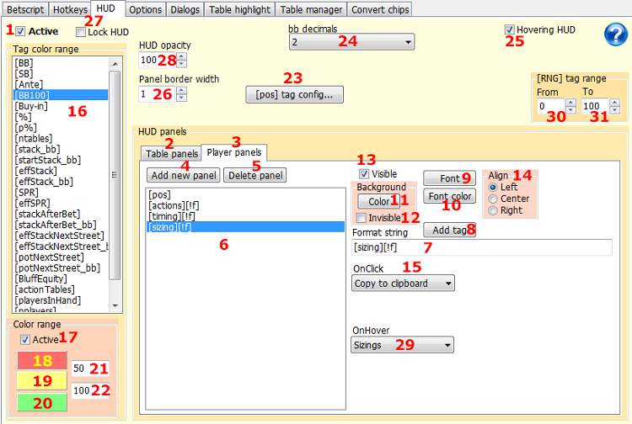Enable the Lock HUD checkbox
Screen dimensions: 632x424
(81, 32)
